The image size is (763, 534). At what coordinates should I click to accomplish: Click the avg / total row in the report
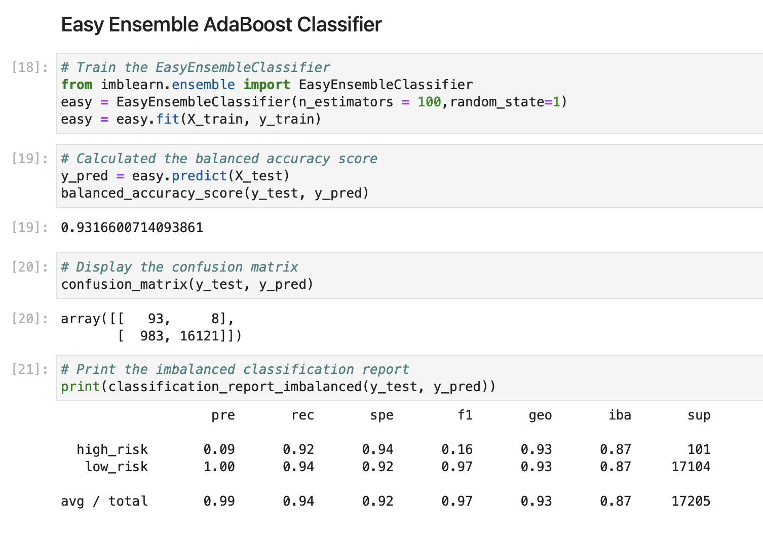386,501
